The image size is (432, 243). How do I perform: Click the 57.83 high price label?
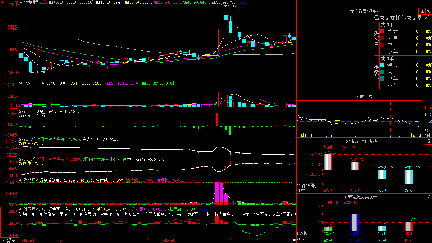click(230, 6)
